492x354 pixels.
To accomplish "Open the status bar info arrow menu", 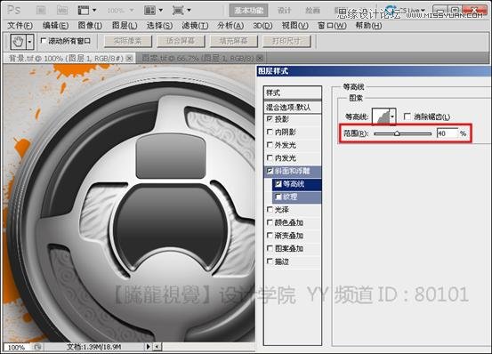I will pos(148,347).
